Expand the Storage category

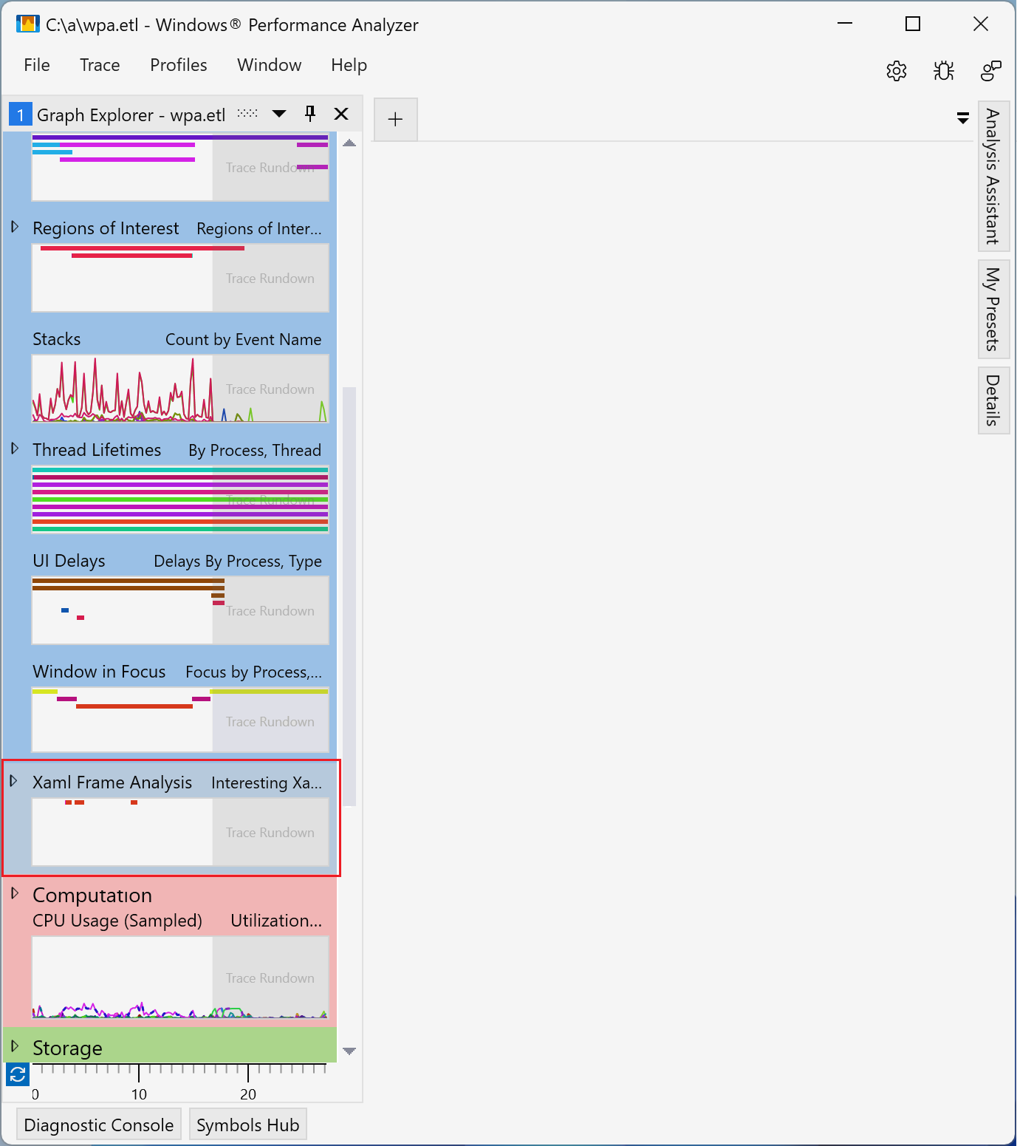coord(15,1044)
